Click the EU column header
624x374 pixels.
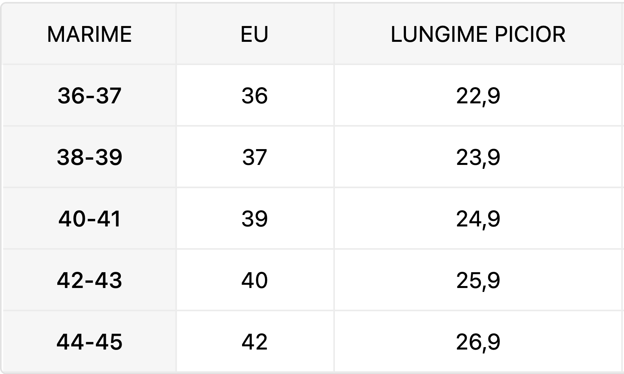click(255, 34)
